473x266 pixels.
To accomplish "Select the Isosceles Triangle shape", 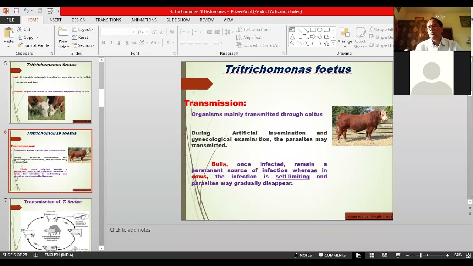I will 292,37.
